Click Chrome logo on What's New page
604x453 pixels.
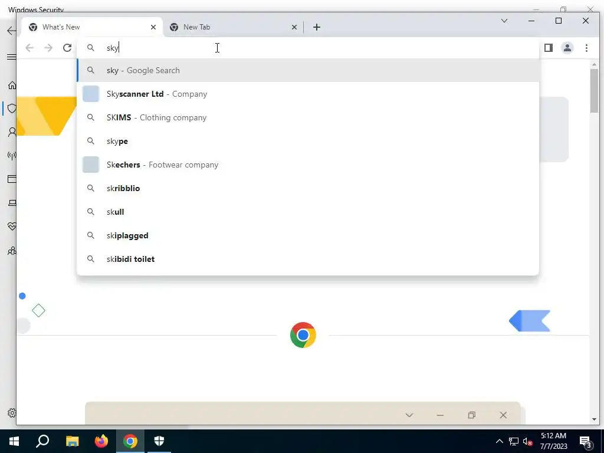(x=303, y=335)
